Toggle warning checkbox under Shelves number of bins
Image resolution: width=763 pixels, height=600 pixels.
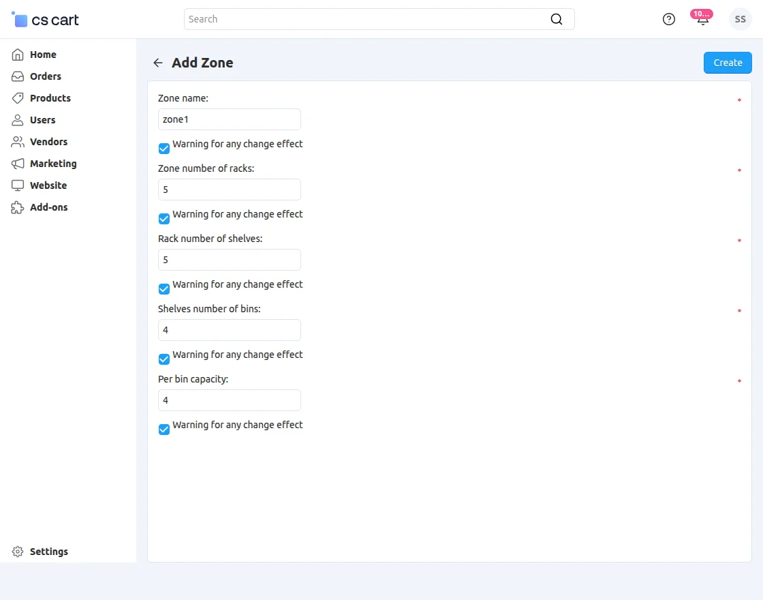(164, 359)
